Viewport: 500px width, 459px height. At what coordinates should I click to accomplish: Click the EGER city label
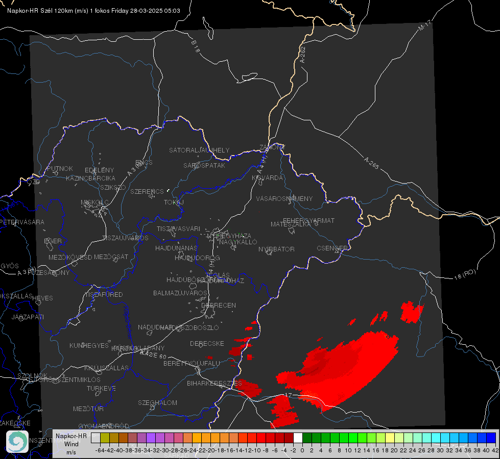[53, 241]
